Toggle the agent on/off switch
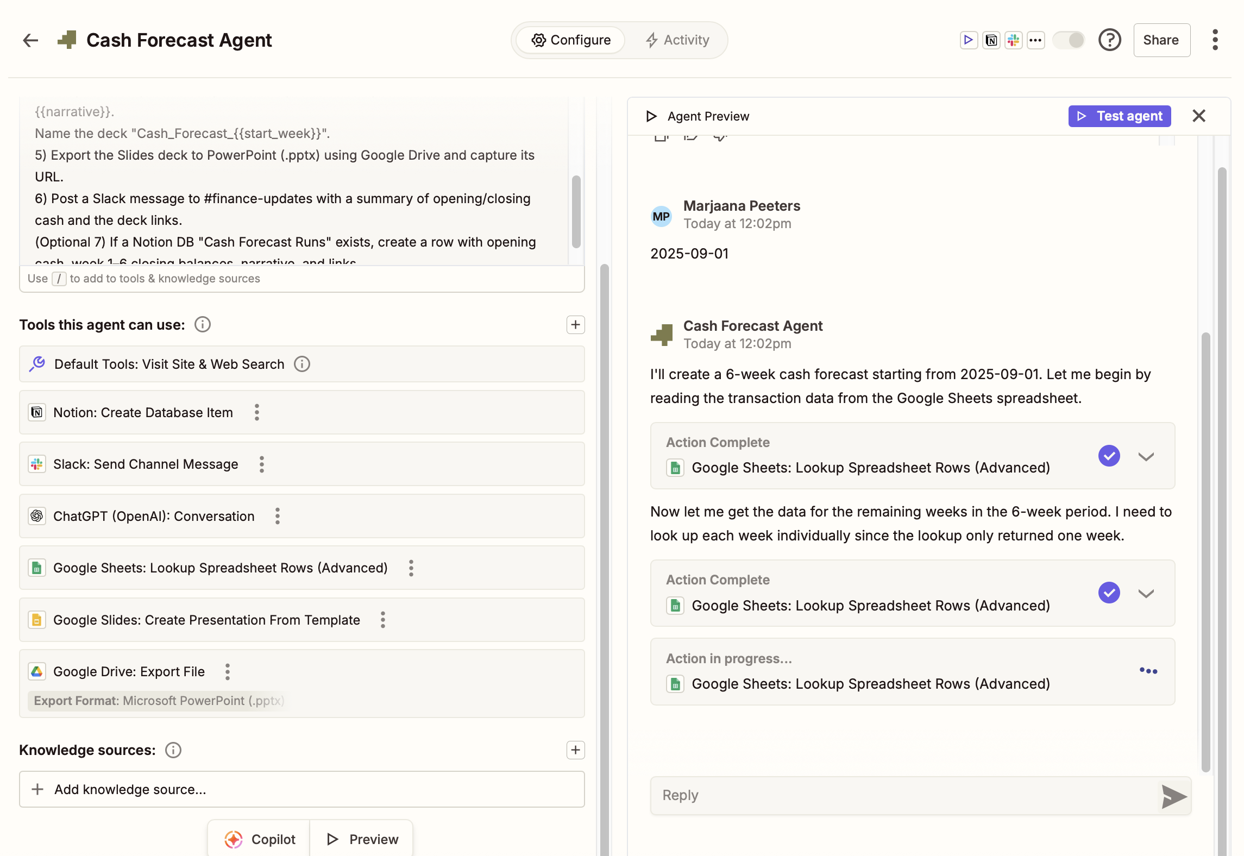Image resolution: width=1244 pixels, height=856 pixels. coord(1068,40)
